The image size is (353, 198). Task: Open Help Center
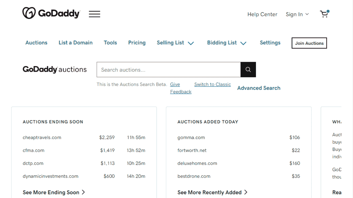[262, 14]
